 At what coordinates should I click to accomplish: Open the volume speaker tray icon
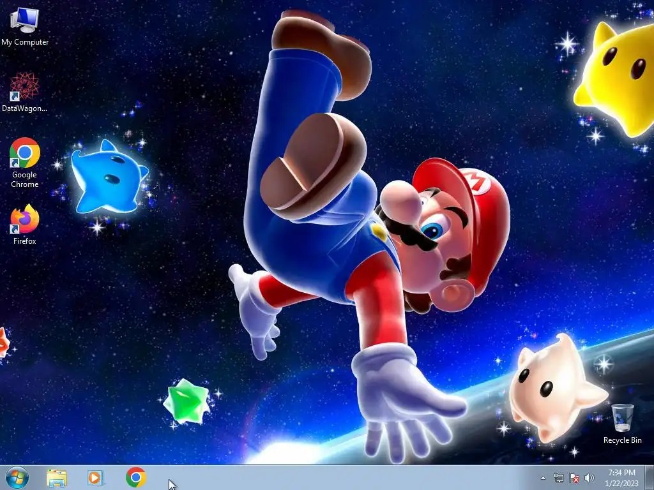589,478
